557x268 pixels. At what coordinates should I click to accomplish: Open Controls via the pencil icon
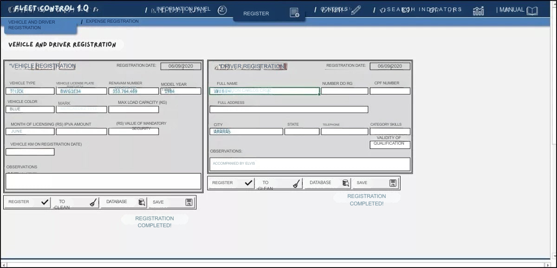[x=356, y=10]
